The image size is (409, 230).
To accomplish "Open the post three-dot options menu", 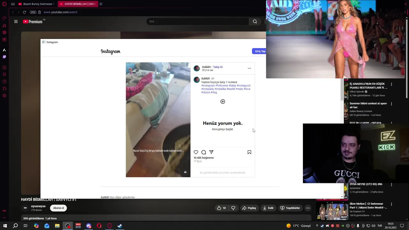I will click(249, 68).
